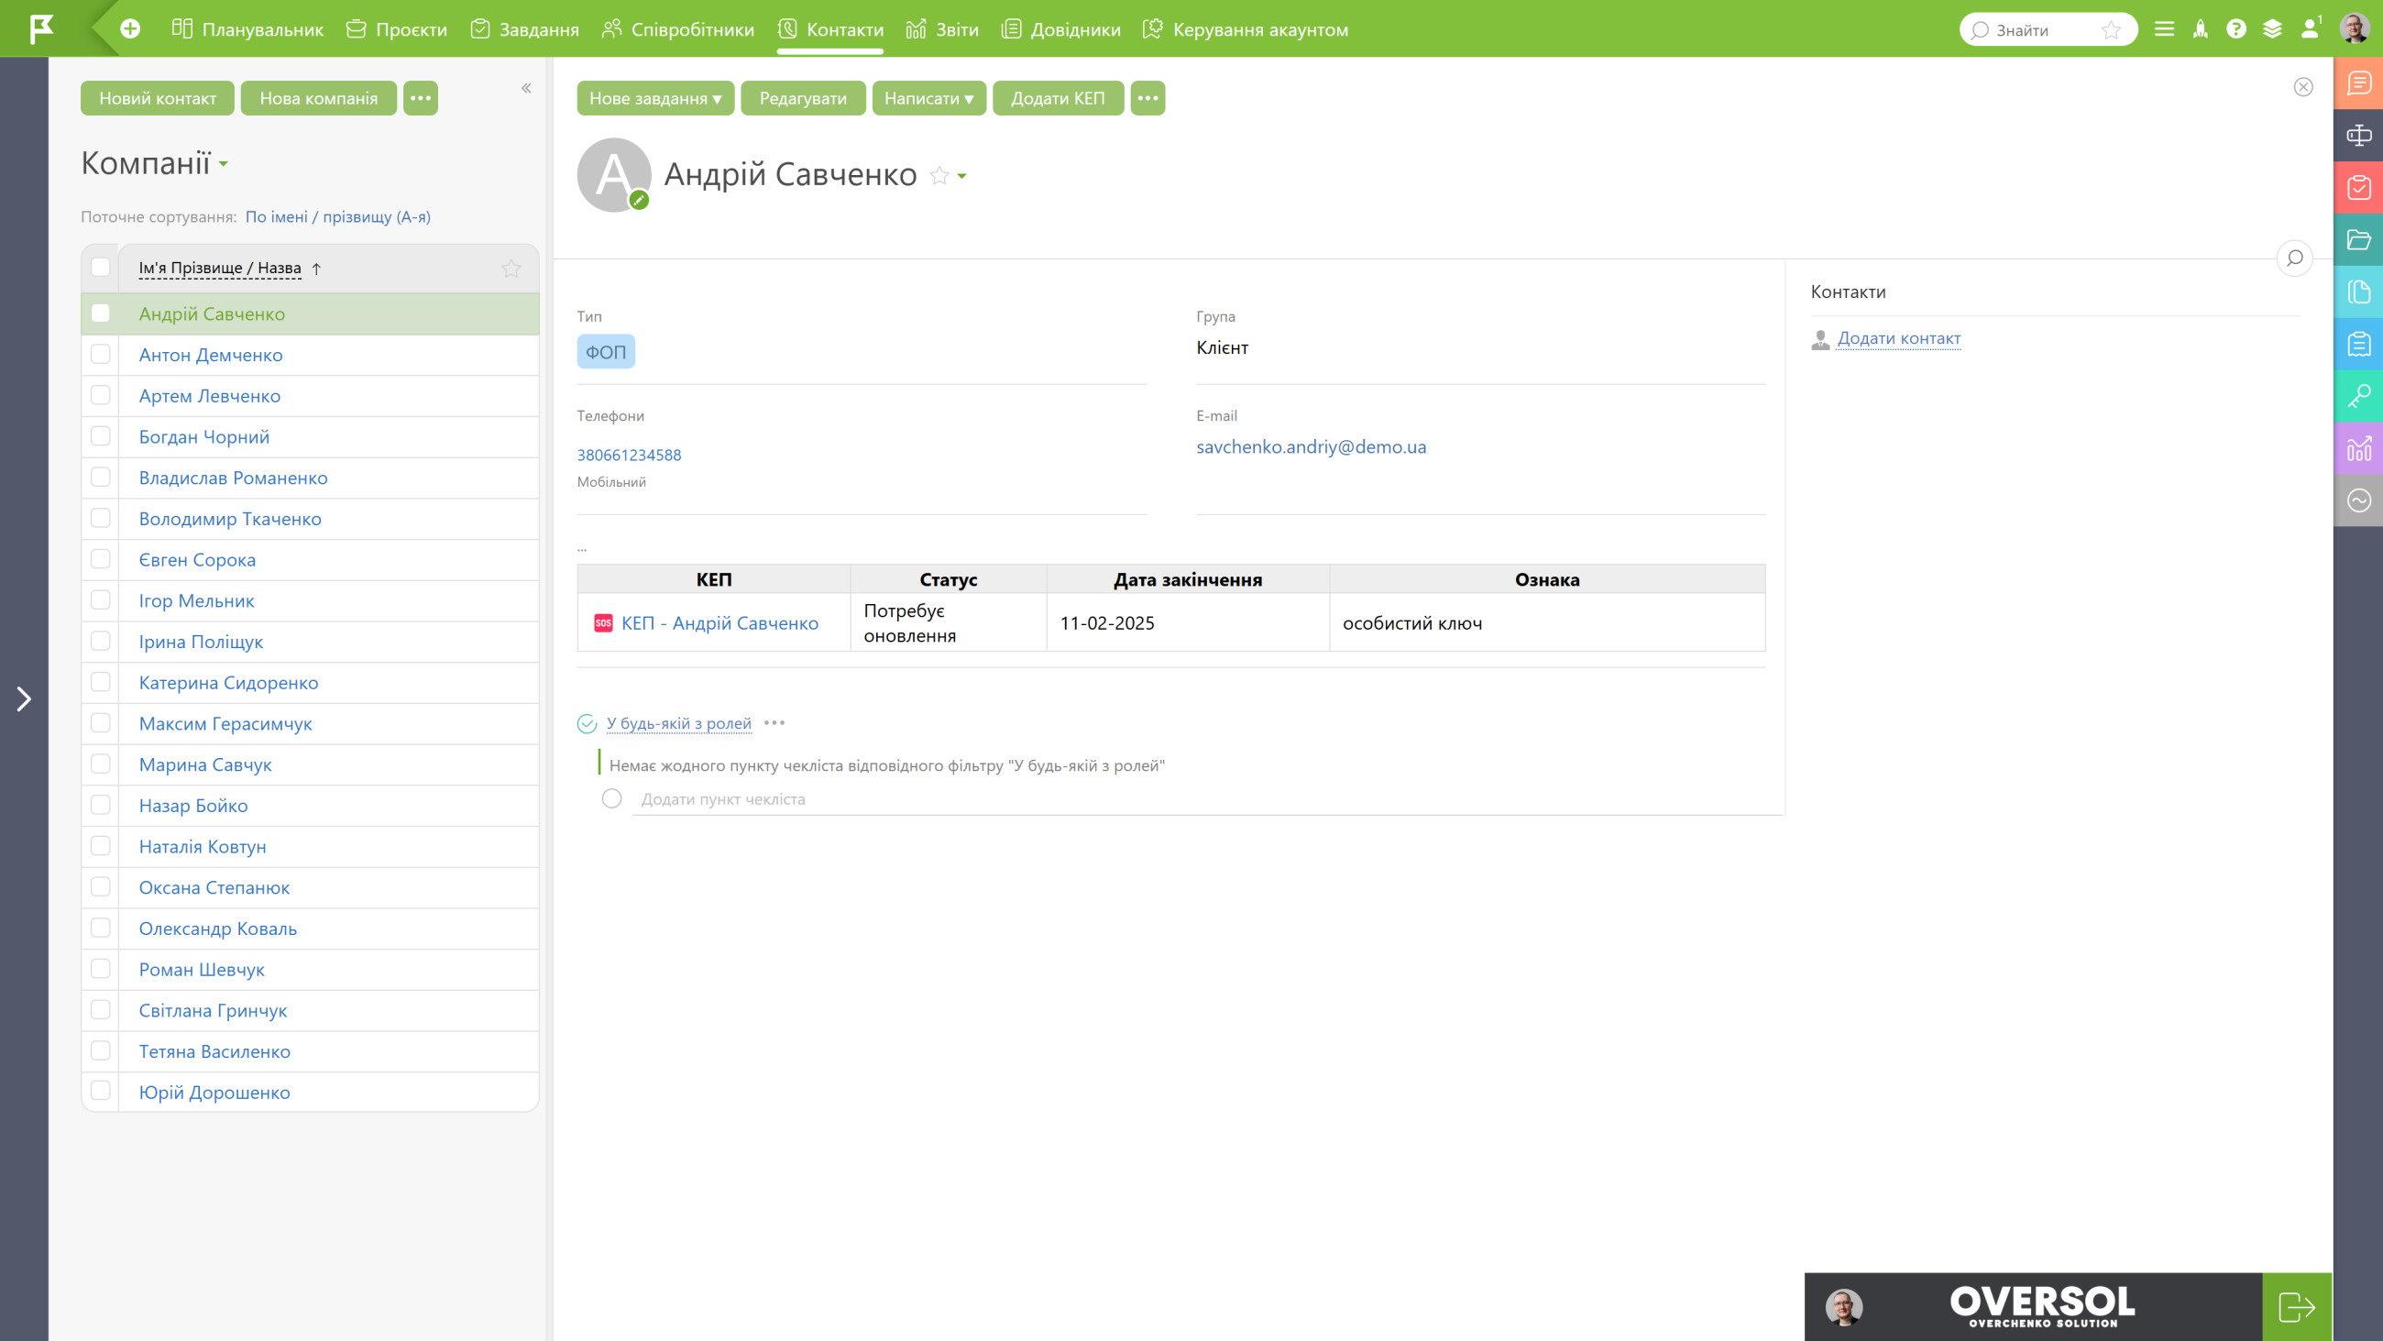Click the dark signpost sidebar icon
The image size is (2383, 1341).
2358,135
